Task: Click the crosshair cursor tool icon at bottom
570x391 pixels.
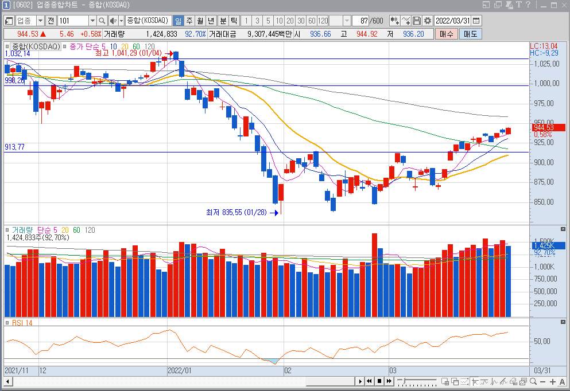Action: 475,382
